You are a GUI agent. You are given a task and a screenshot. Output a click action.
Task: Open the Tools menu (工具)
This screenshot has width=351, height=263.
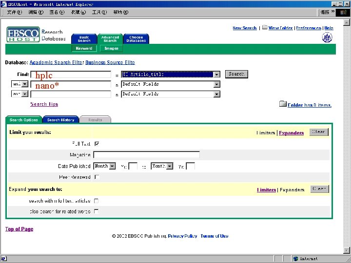(x=99, y=12)
